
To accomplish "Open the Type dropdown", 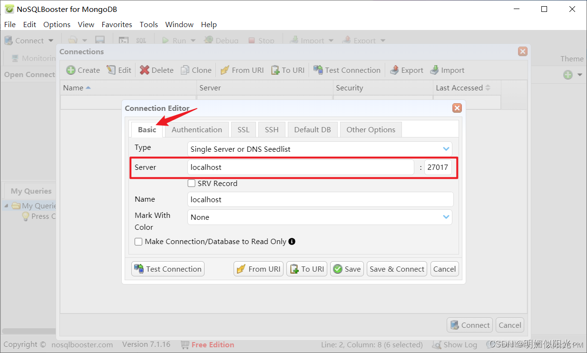I will (320, 149).
